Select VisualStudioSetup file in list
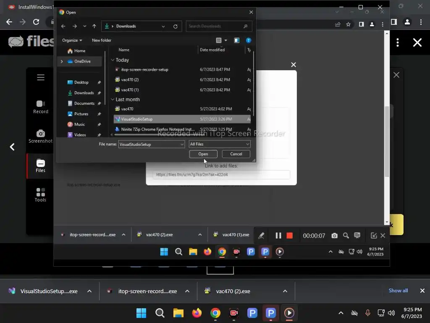Image resolution: width=430 pixels, height=323 pixels. [182, 119]
